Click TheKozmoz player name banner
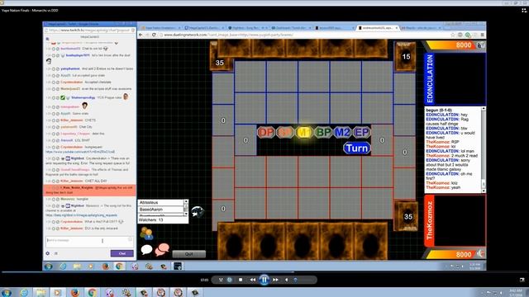 click(430, 220)
